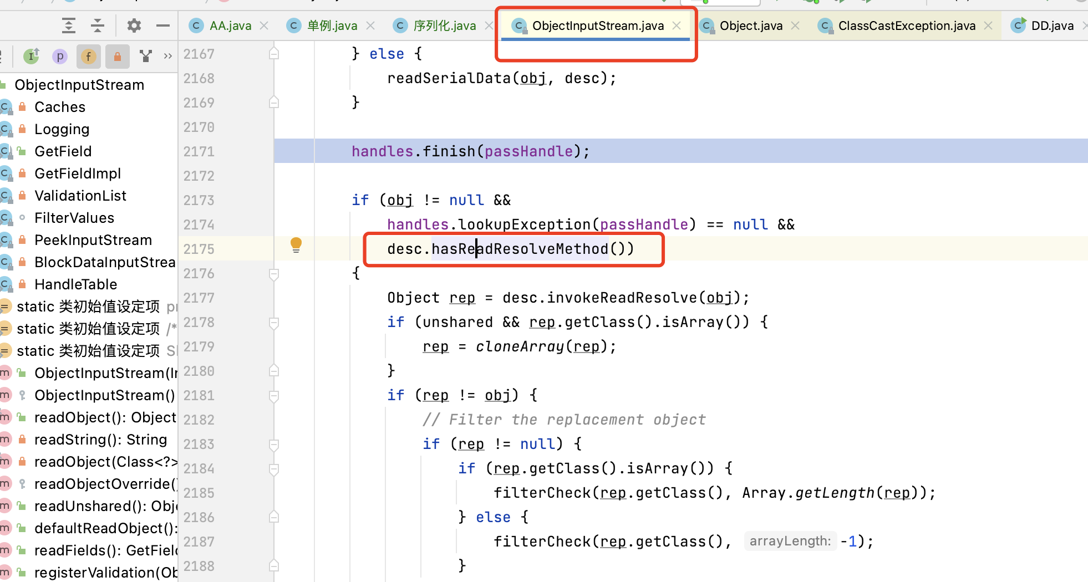This screenshot has height=582, width=1088.
Task: Click the Expand All icon in Structure panel
Action: (x=69, y=25)
